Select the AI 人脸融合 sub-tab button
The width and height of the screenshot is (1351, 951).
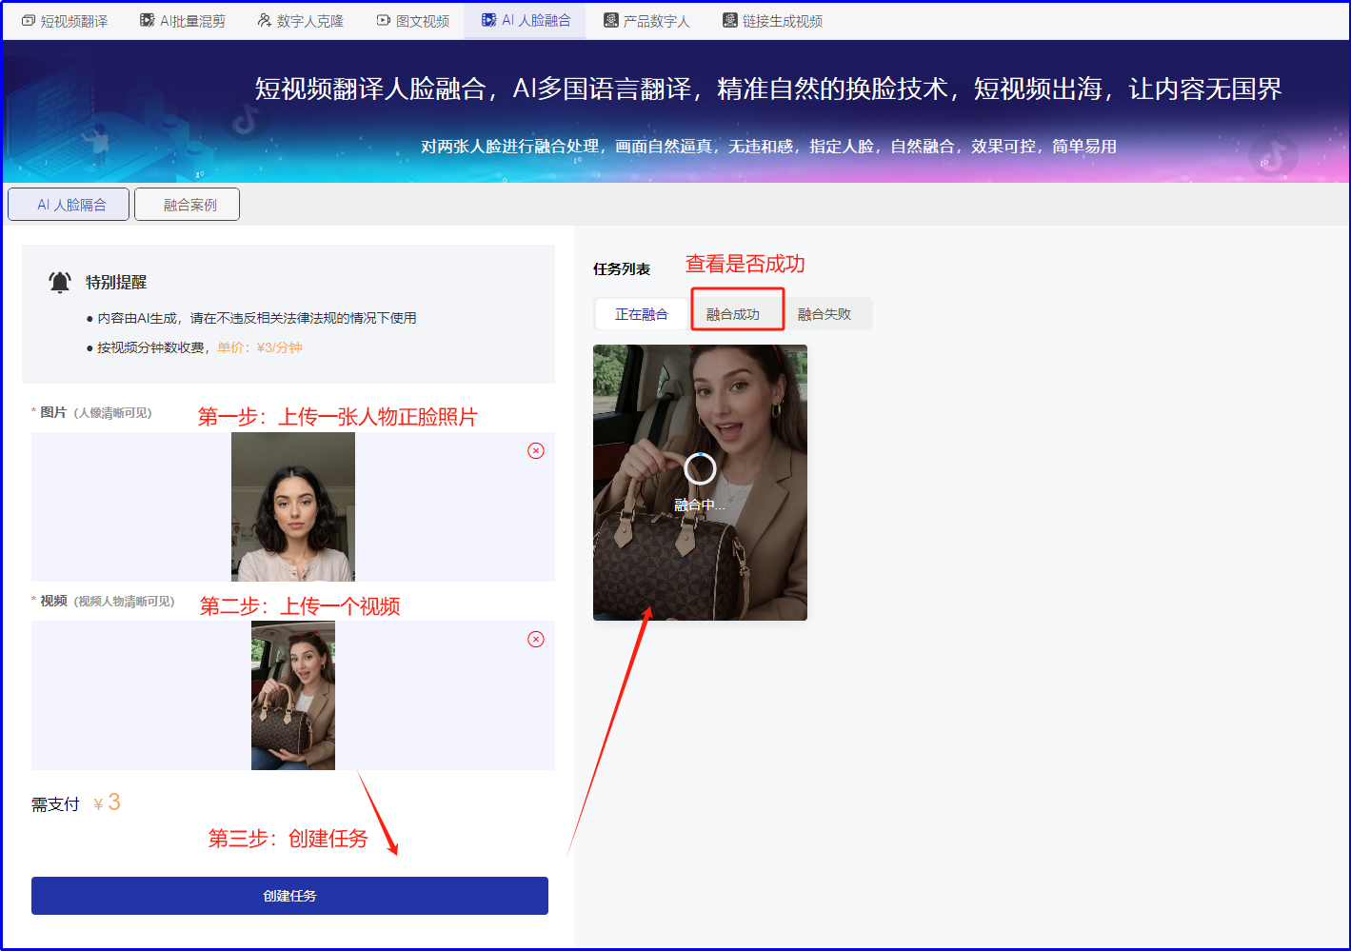[70, 205]
